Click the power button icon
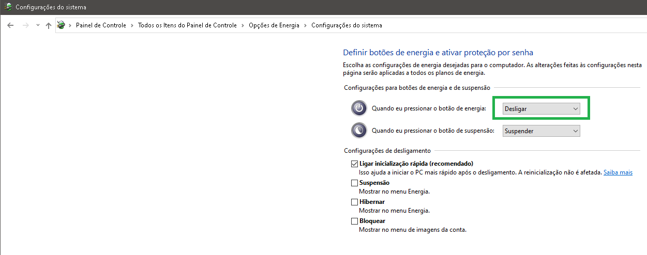The height and width of the screenshot is (255, 647). (x=358, y=108)
